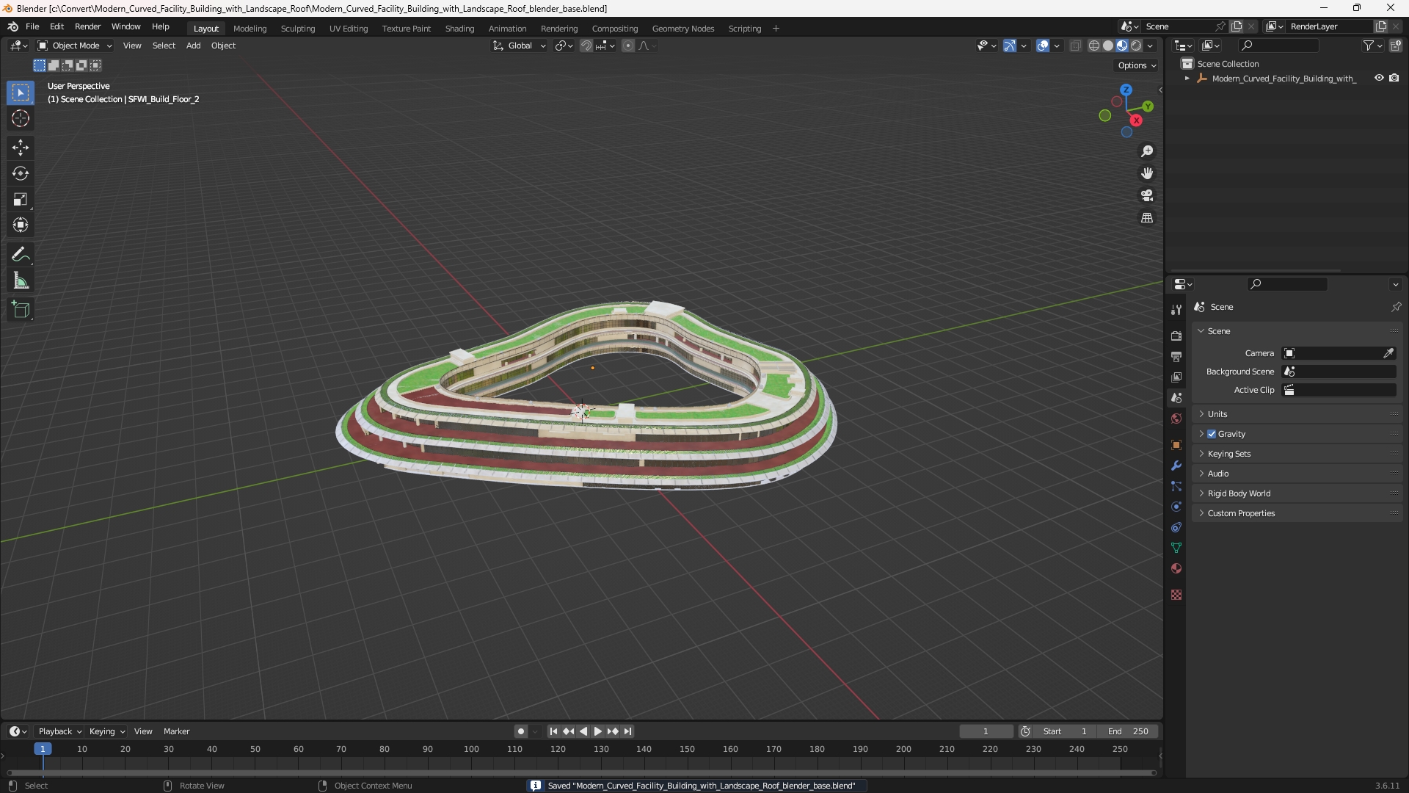Image resolution: width=1409 pixels, height=793 pixels.
Task: Open the Output properties tab
Action: coord(1176,356)
